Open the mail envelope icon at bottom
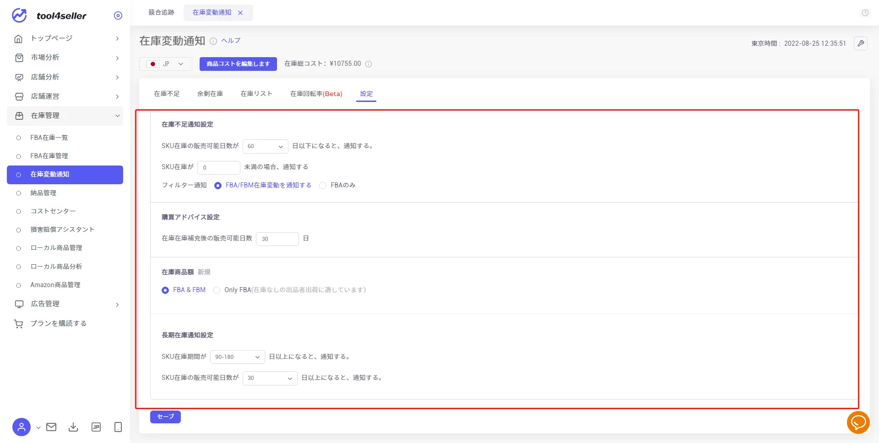Screen dimensions: 879x443 tap(51, 427)
